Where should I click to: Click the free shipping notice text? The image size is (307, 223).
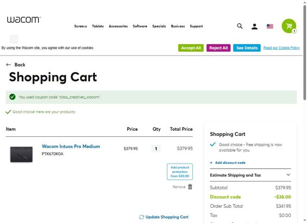click(250, 147)
